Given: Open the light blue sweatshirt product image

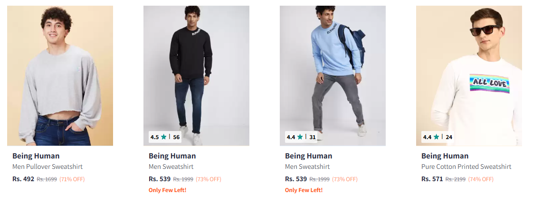Looking at the screenshot, I should coord(333,71).
